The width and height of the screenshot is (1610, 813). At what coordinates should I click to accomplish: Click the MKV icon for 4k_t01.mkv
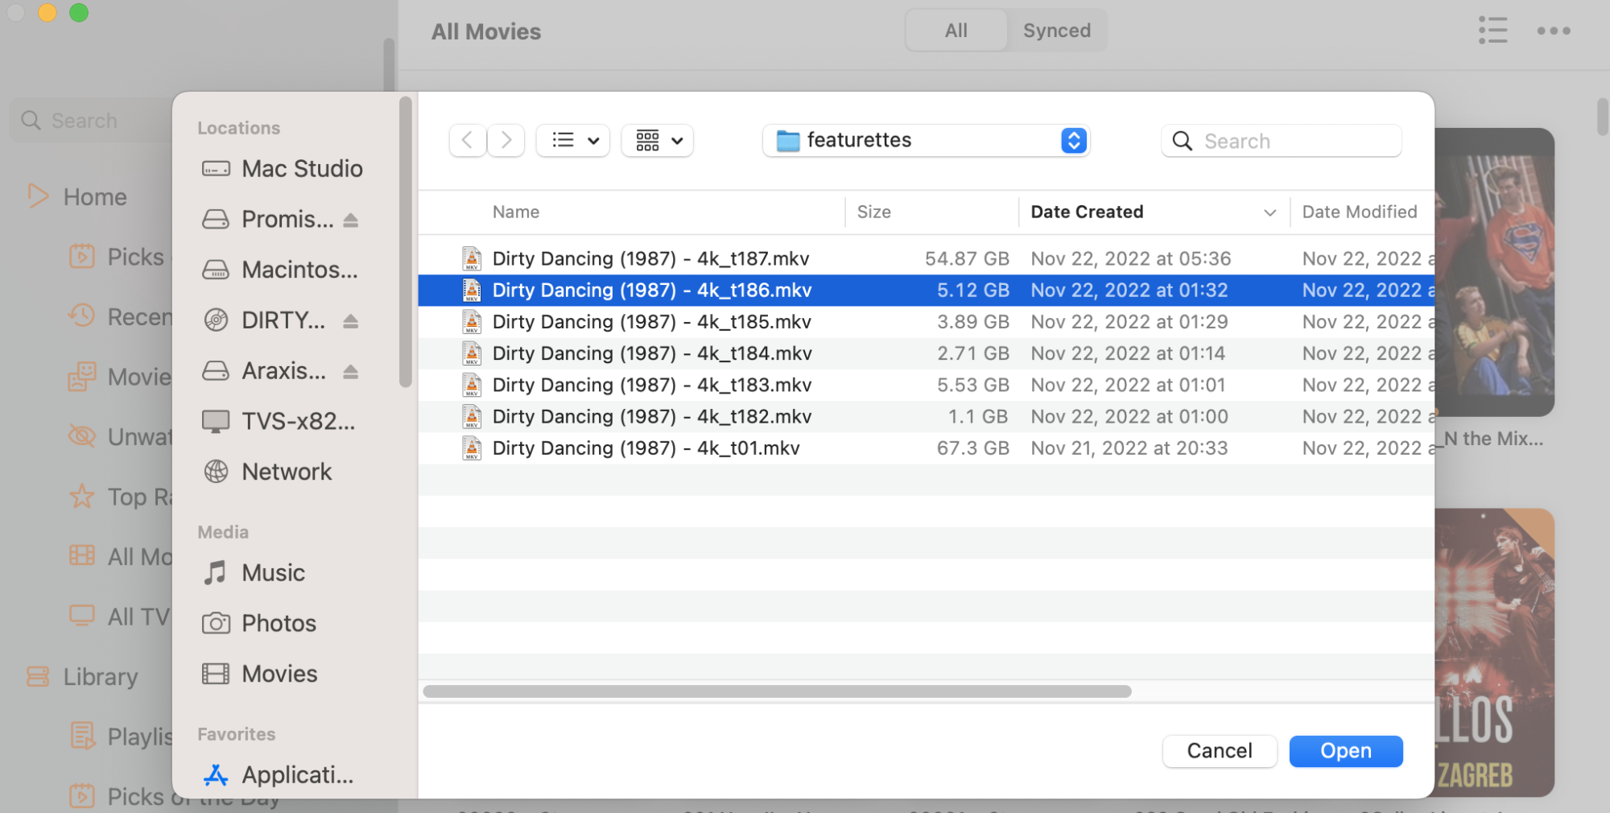[x=472, y=448]
